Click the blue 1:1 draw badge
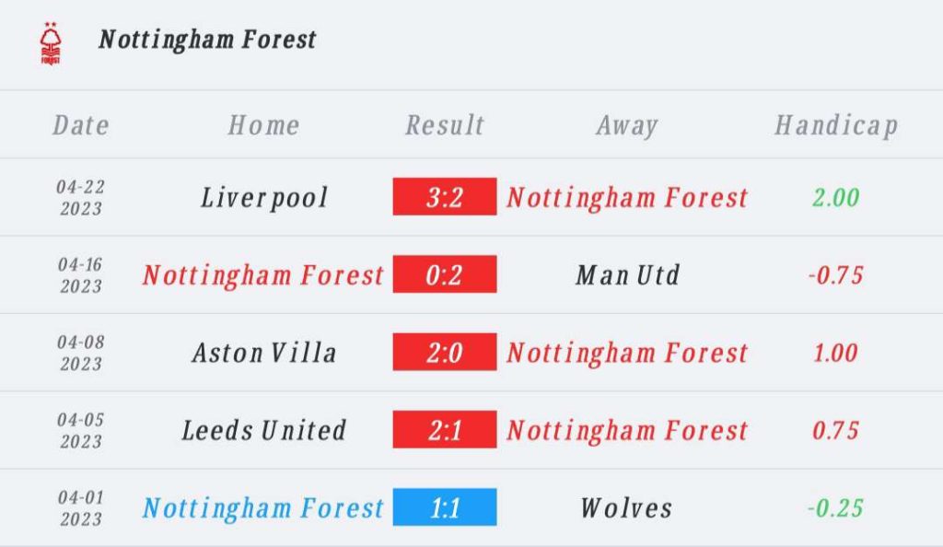Viewport: 943px width, 547px height. [x=445, y=506]
